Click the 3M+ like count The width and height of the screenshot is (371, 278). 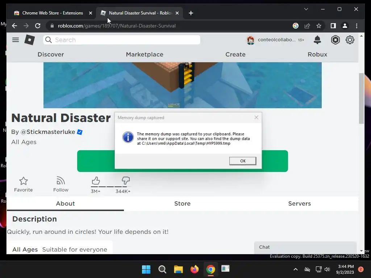point(96,191)
